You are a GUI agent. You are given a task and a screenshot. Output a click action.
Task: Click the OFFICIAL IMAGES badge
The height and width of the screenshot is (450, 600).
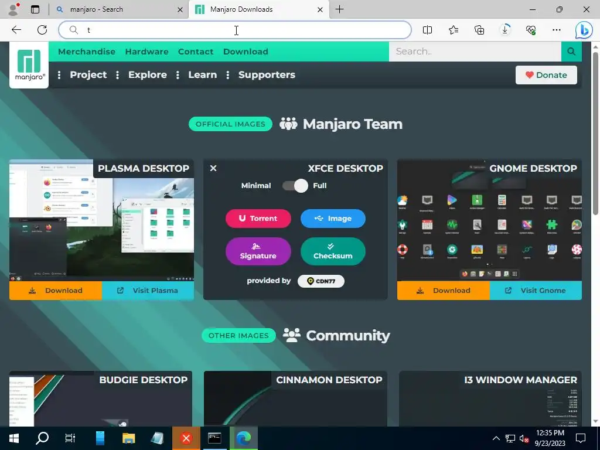pos(230,124)
